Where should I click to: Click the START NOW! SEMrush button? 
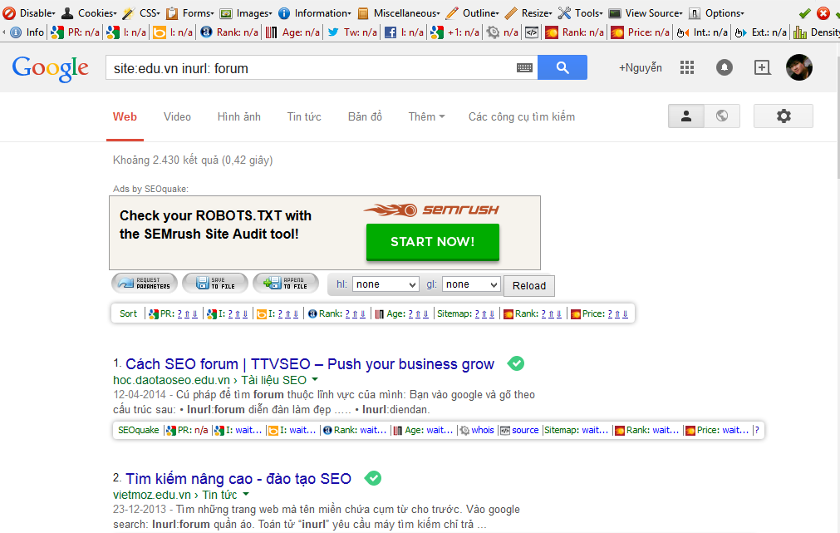[432, 242]
